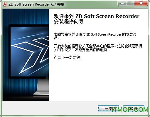Click the monitor wizard image
Image resolution: width=150 pixels, height=117 pixels.
[26, 55]
